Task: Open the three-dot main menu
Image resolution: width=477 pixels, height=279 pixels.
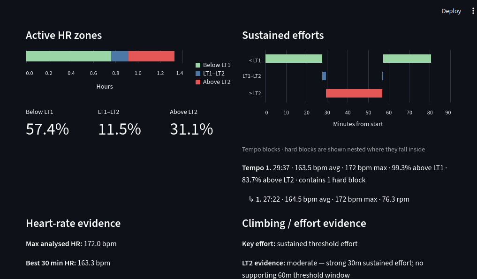Action: pyautogui.click(x=473, y=11)
